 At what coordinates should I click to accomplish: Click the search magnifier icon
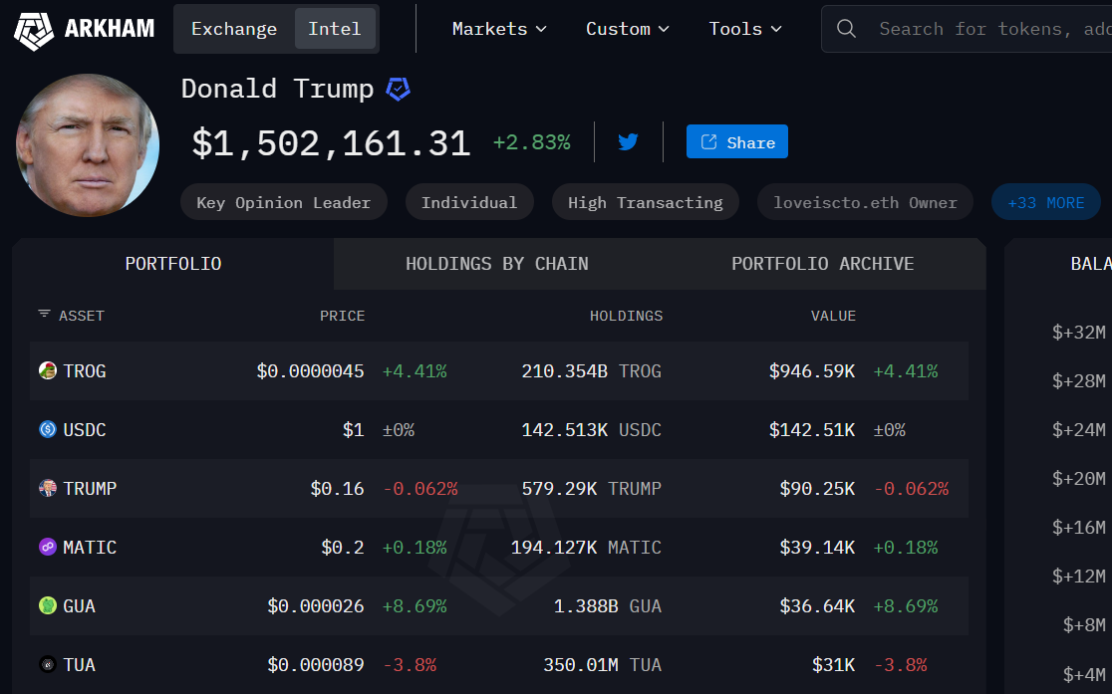click(x=846, y=29)
